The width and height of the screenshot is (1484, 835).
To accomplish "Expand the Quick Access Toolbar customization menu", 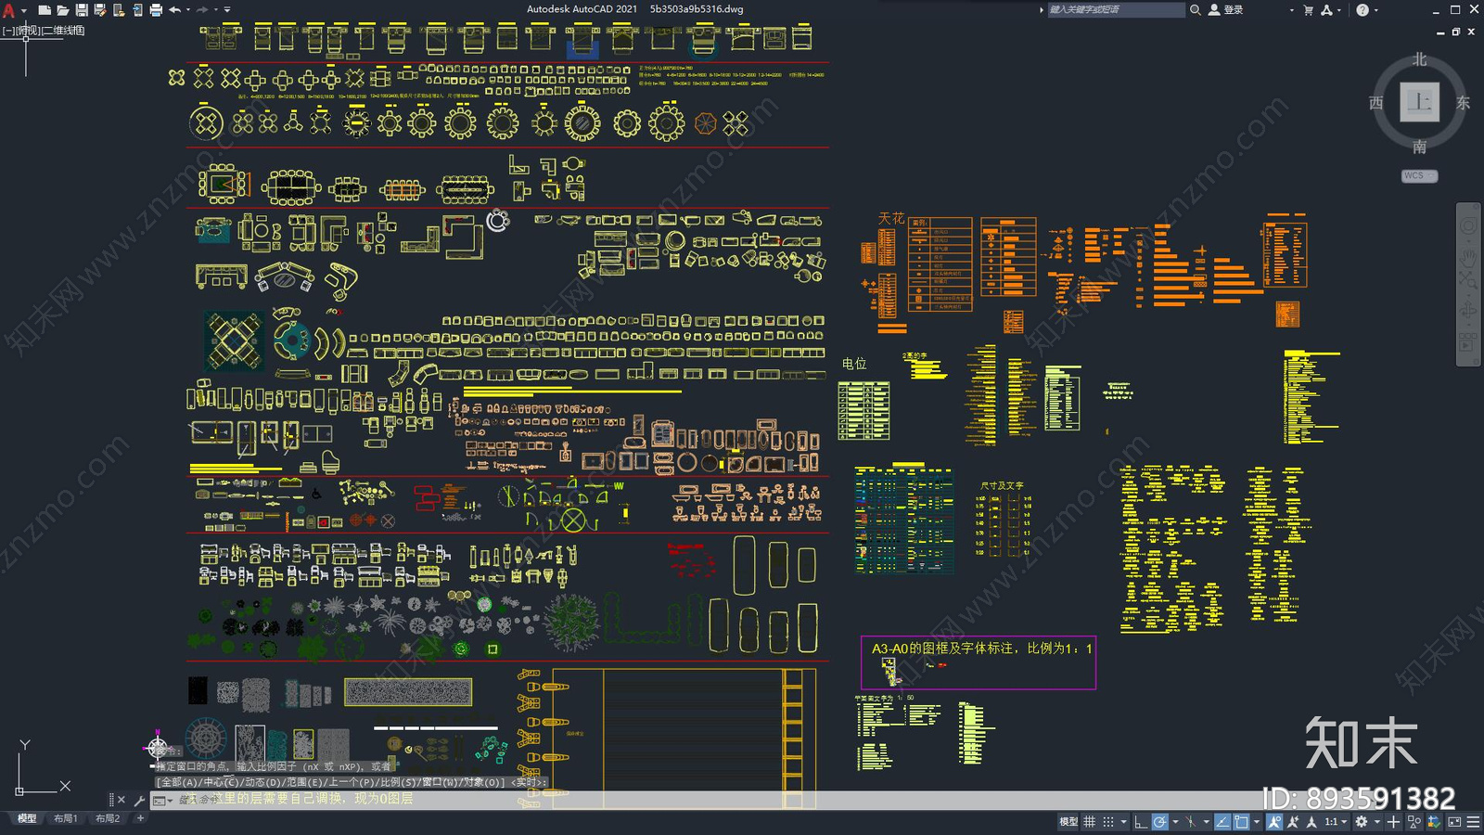I will (227, 10).
